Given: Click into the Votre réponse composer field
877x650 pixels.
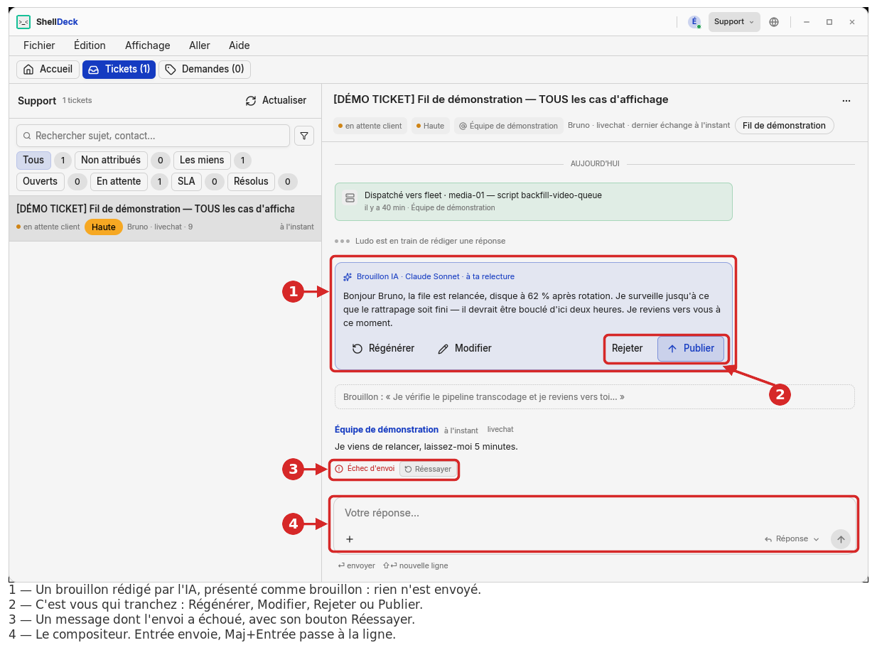Looking at the screenshot, I should click(595, 513).
